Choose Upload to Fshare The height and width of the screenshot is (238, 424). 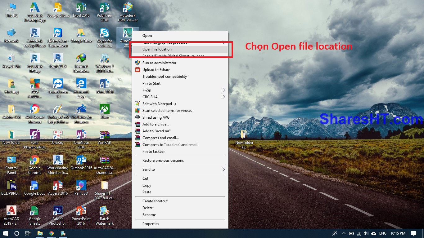tap(180, 70)
